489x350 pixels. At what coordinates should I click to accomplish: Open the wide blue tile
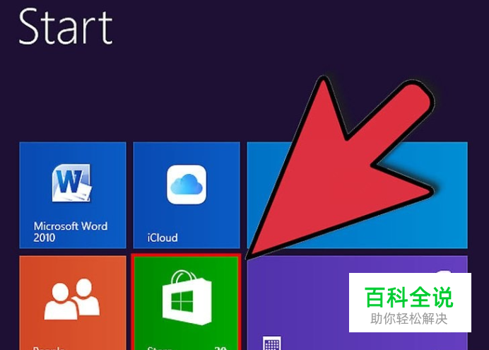click(x=357, y=195)
